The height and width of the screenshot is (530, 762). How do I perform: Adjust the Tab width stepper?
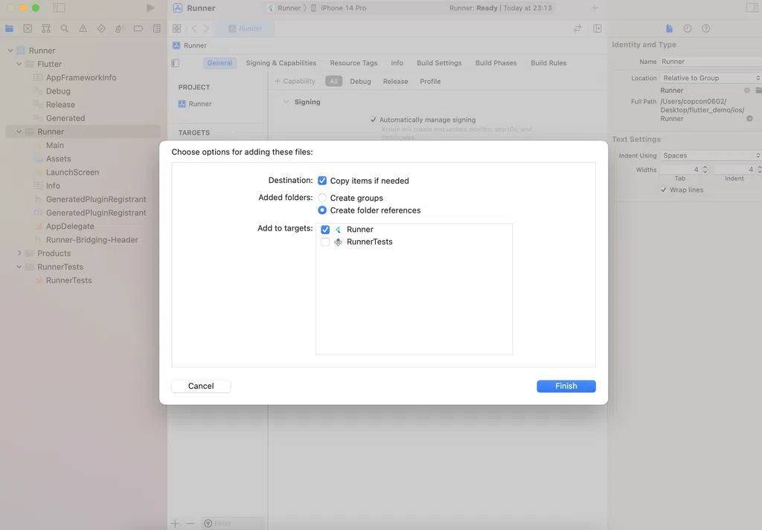point(705,169)
